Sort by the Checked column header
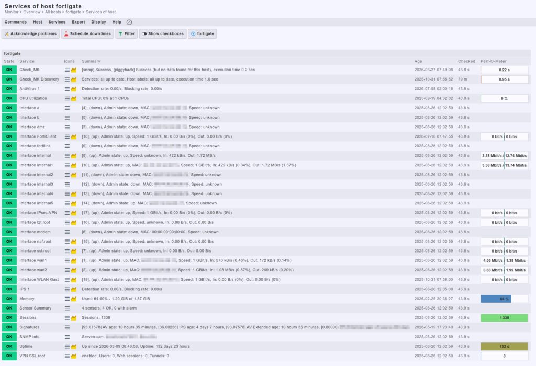The height and width of the screenshot is (366, 536). click(466, 62)
